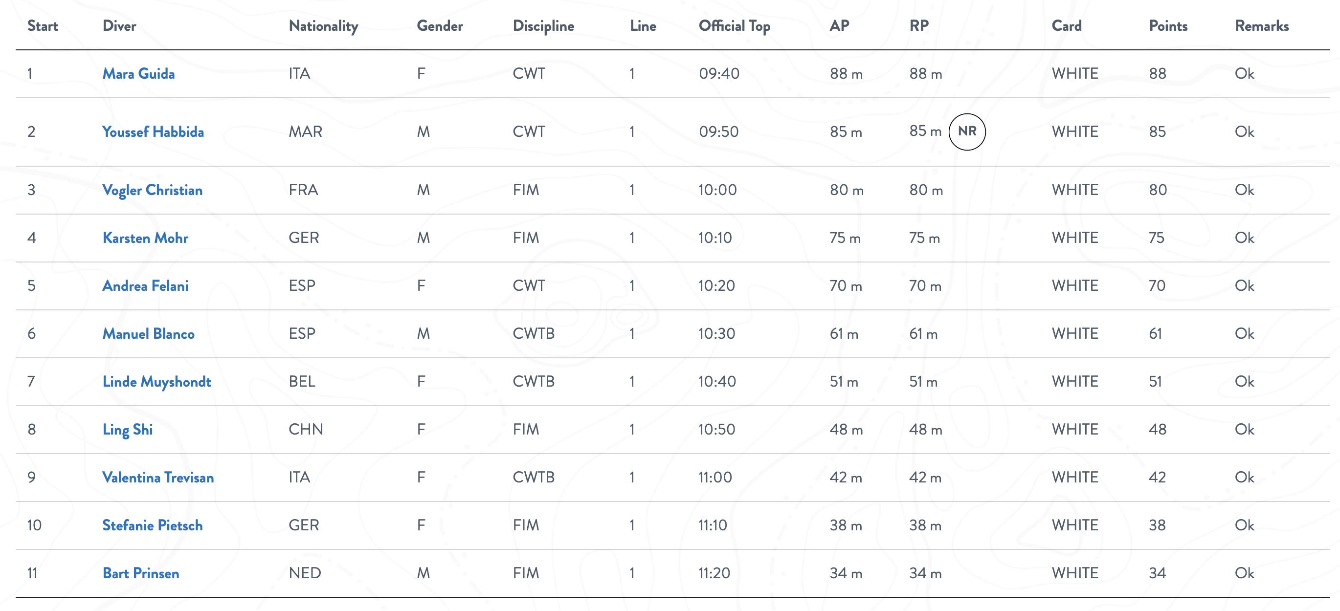This screenshot has height=611, width=1340.
Task: Open Andrea Felani's diver profile
Action: tap(145, 286)
